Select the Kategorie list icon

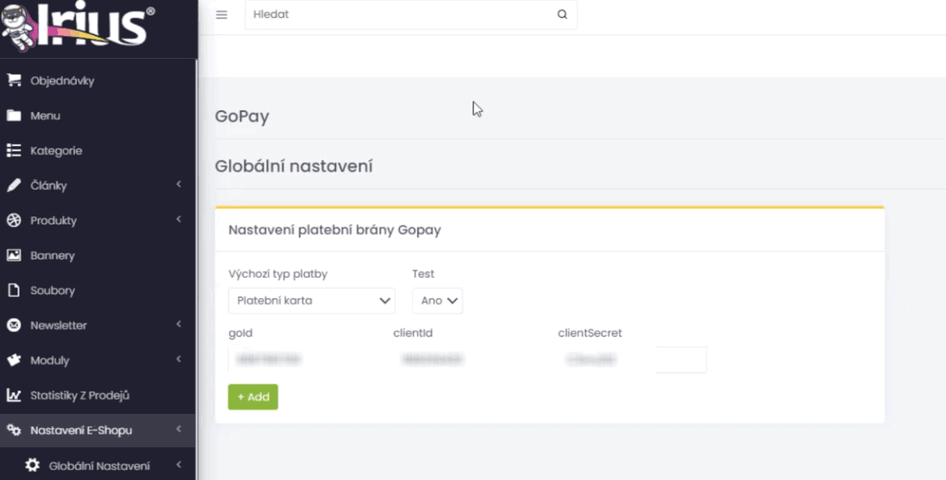tap(13, 150)
